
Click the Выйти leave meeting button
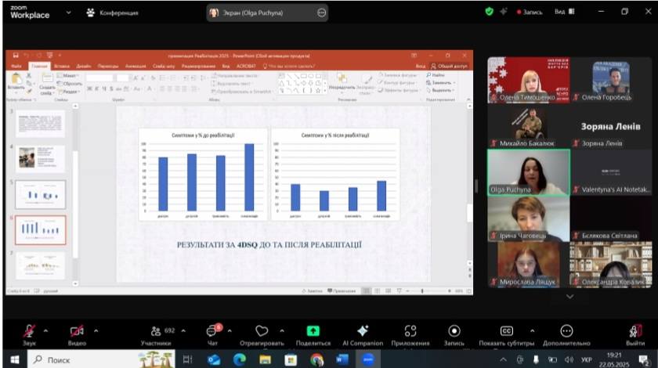tap(635, 330)
